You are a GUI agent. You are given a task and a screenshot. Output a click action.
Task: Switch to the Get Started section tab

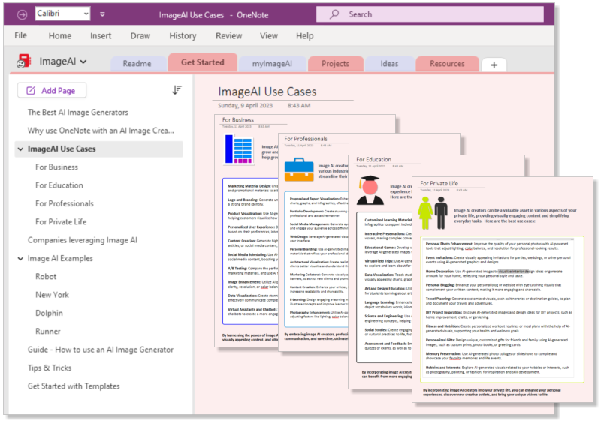click(x=202, y=62)
